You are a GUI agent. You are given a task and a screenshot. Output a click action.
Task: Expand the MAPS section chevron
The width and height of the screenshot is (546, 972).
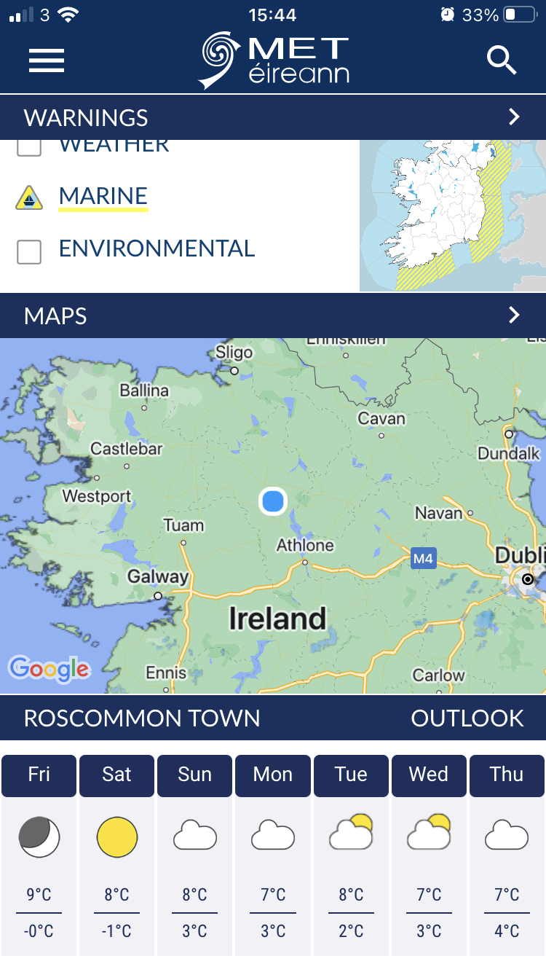(x=514, y=315)
